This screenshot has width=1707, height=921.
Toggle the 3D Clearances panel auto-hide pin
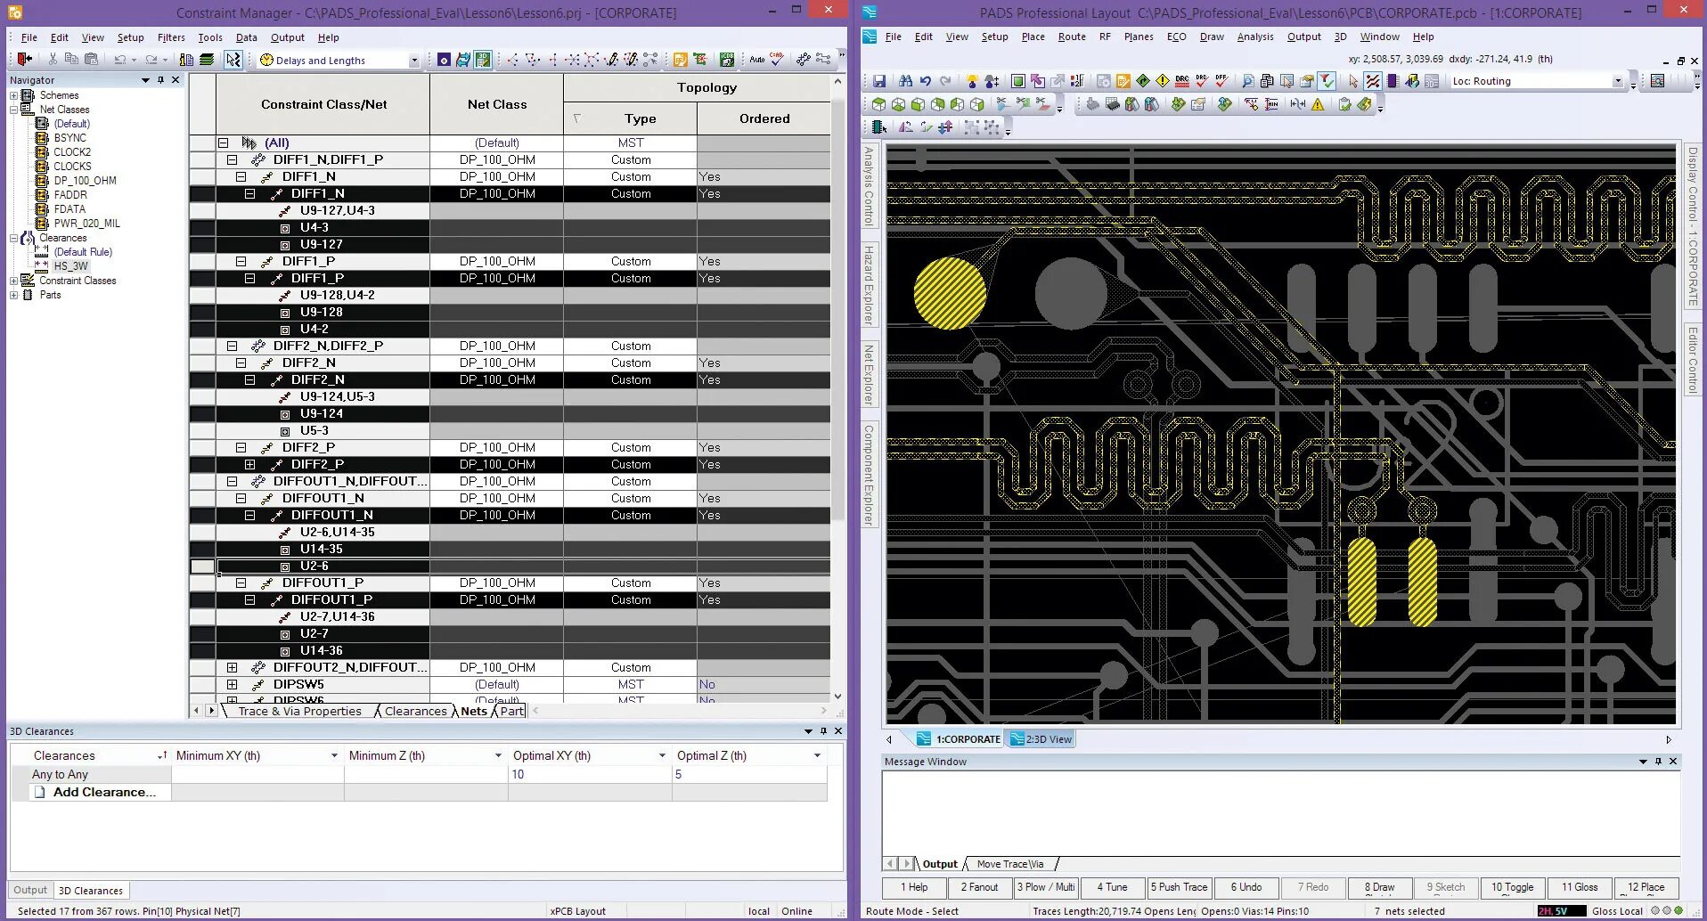(823, 731)
